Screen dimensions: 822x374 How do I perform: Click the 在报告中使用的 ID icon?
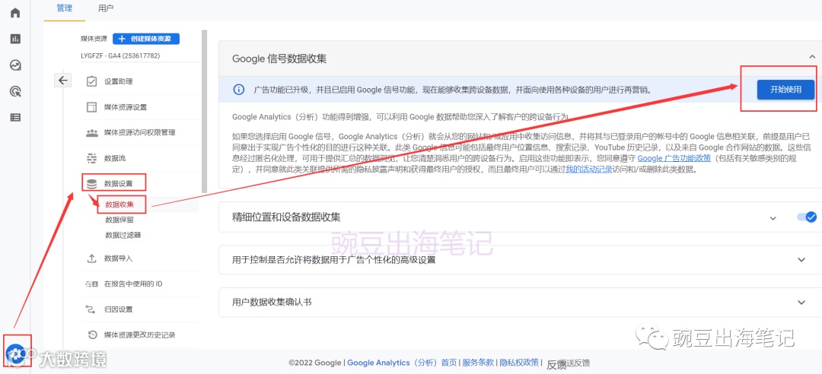(92, 284)
